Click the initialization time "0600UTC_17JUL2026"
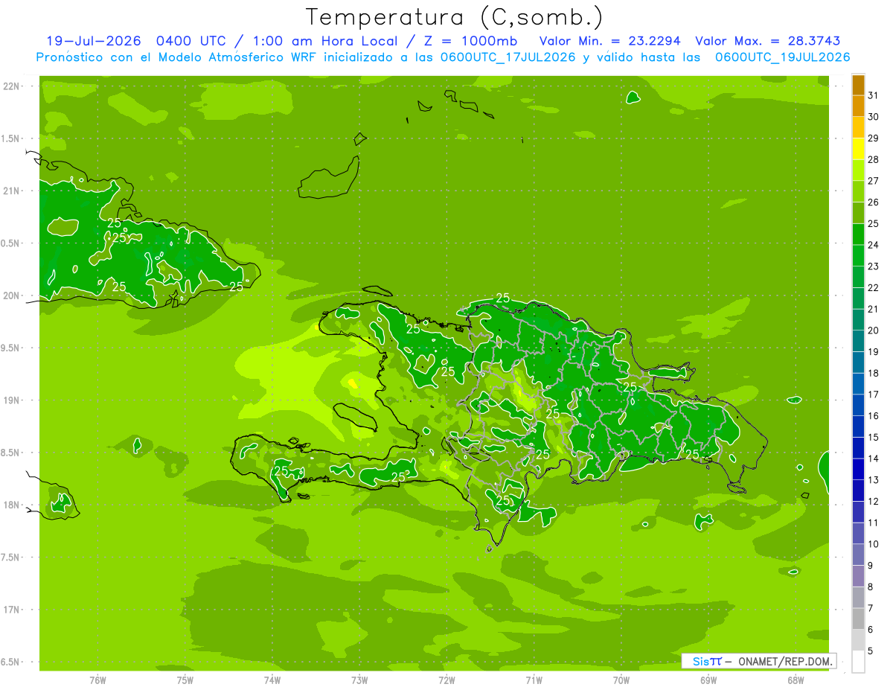This screenshot has height=690, width=893. 508,57
